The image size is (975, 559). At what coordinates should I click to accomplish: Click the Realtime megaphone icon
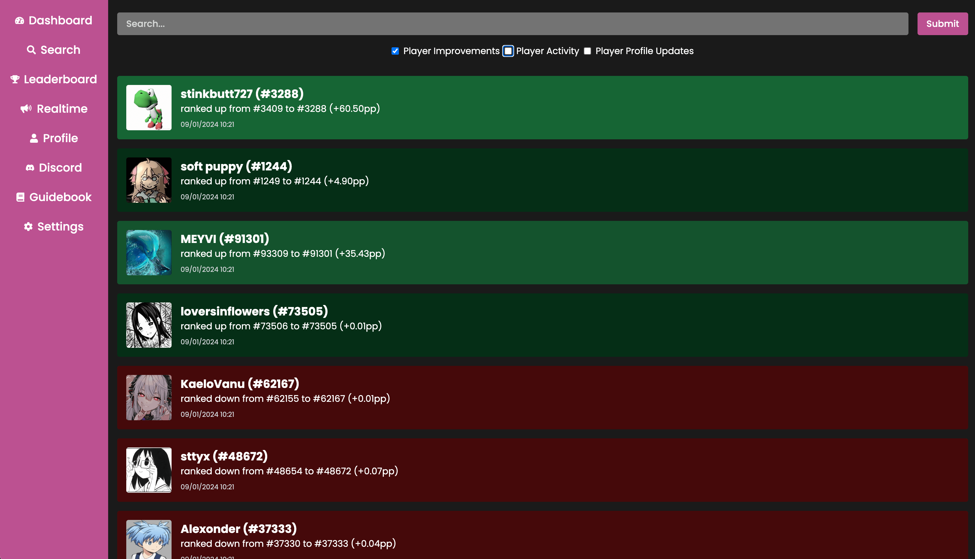click(26, 109)
